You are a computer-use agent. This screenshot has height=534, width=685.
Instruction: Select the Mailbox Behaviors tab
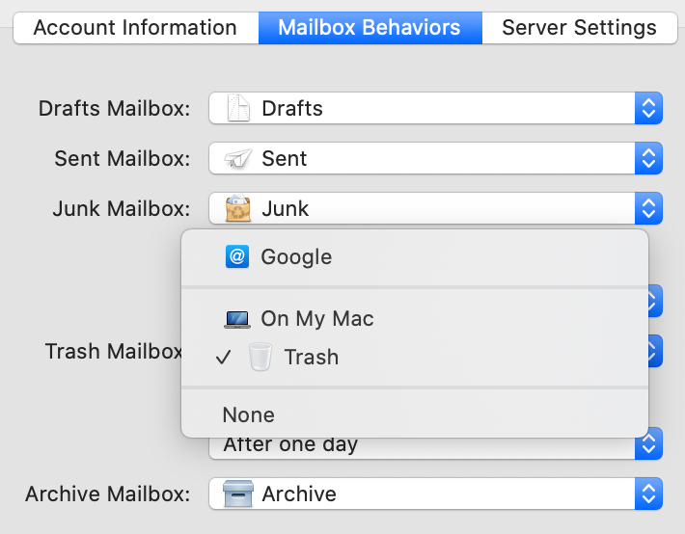(370, 28)
